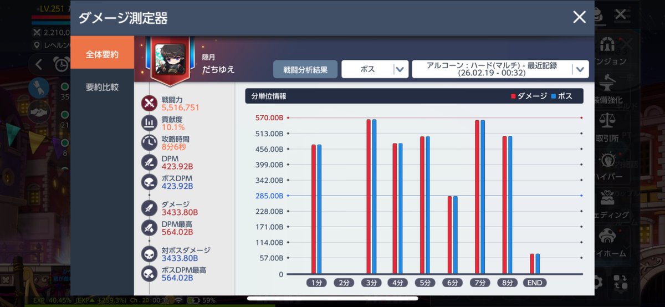Select the 1分 chart label
The height and width of the screenshot is (307, 665).
pos(316,283)
